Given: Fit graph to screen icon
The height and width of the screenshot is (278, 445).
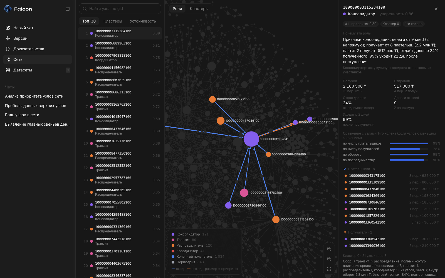Looking at the screenshot, I should click(x=329, y=269).
